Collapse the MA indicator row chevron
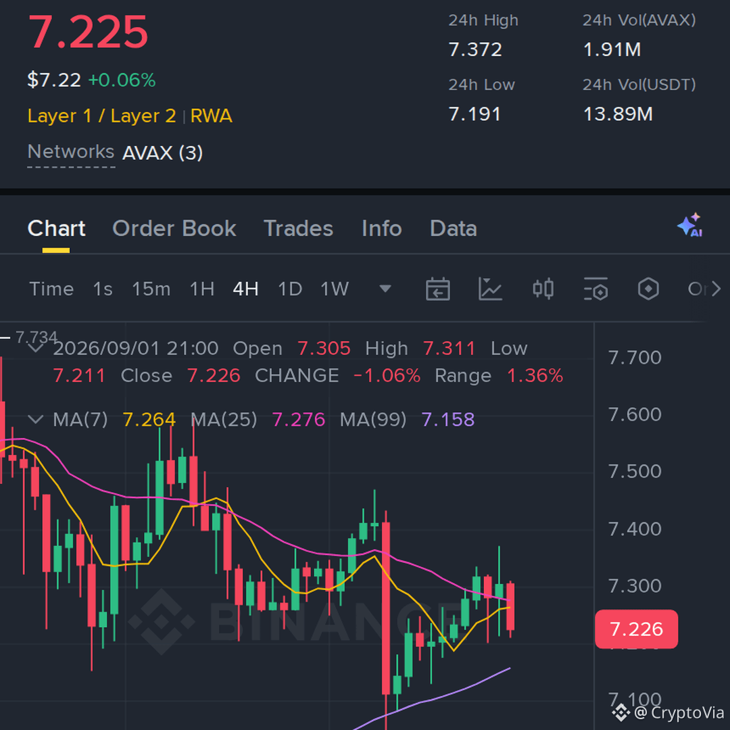Image resolution: width=730 pixels, height=730 pixels. pyautogui.click(x=36, y=420)
